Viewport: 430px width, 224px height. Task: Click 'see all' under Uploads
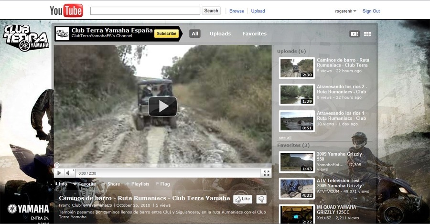pos(285,138)
